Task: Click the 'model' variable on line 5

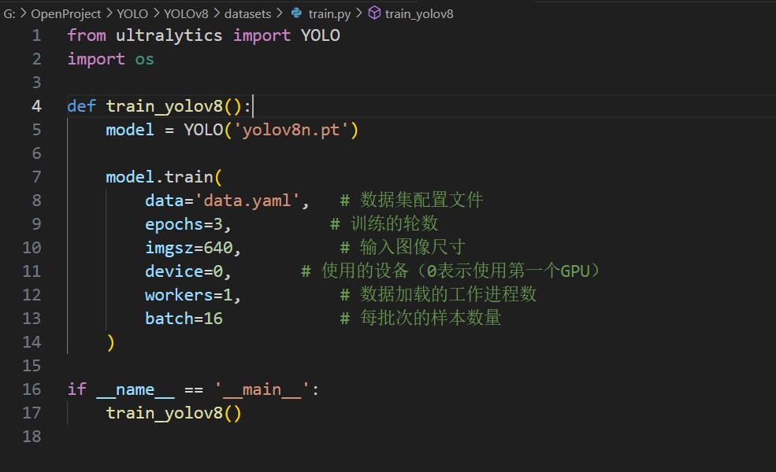Action: (130, 130)
